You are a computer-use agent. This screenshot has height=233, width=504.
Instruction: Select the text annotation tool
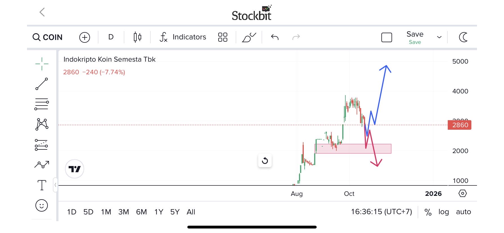[42, 185]
